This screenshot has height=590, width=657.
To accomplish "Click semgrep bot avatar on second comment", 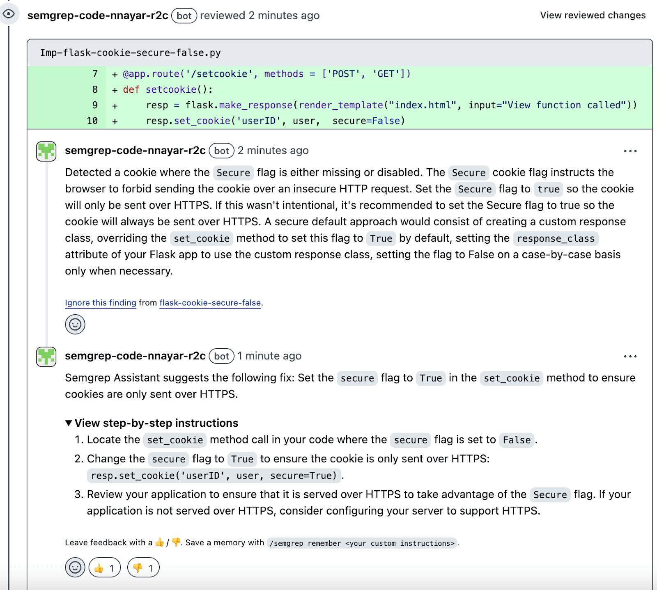I will pyautogui.click(x=46, y=357).
